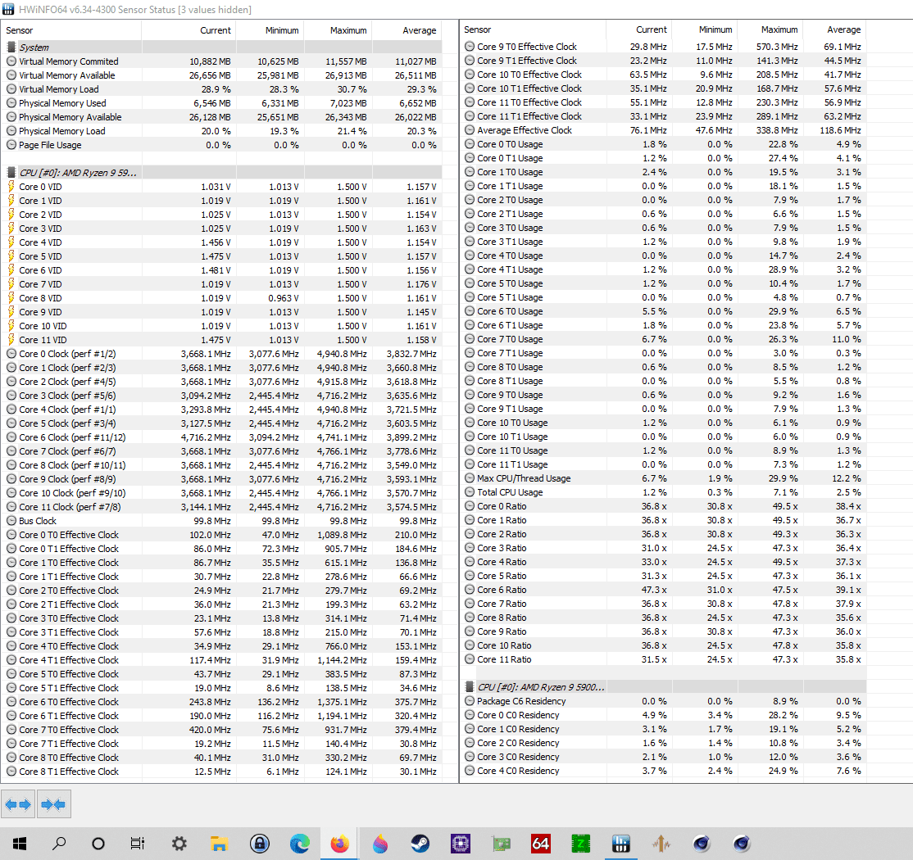913x860 pixels.
Task: Open the Windows Start menu
Action: pyautogui.click(x=19, y=843)
